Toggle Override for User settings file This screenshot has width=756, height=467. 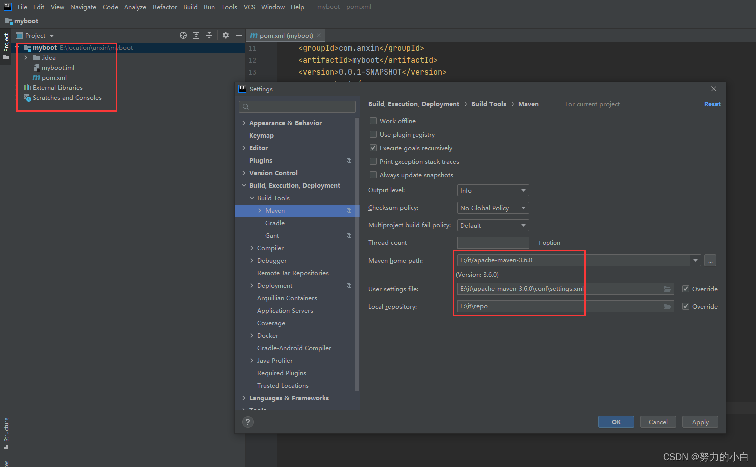(686, 289)
